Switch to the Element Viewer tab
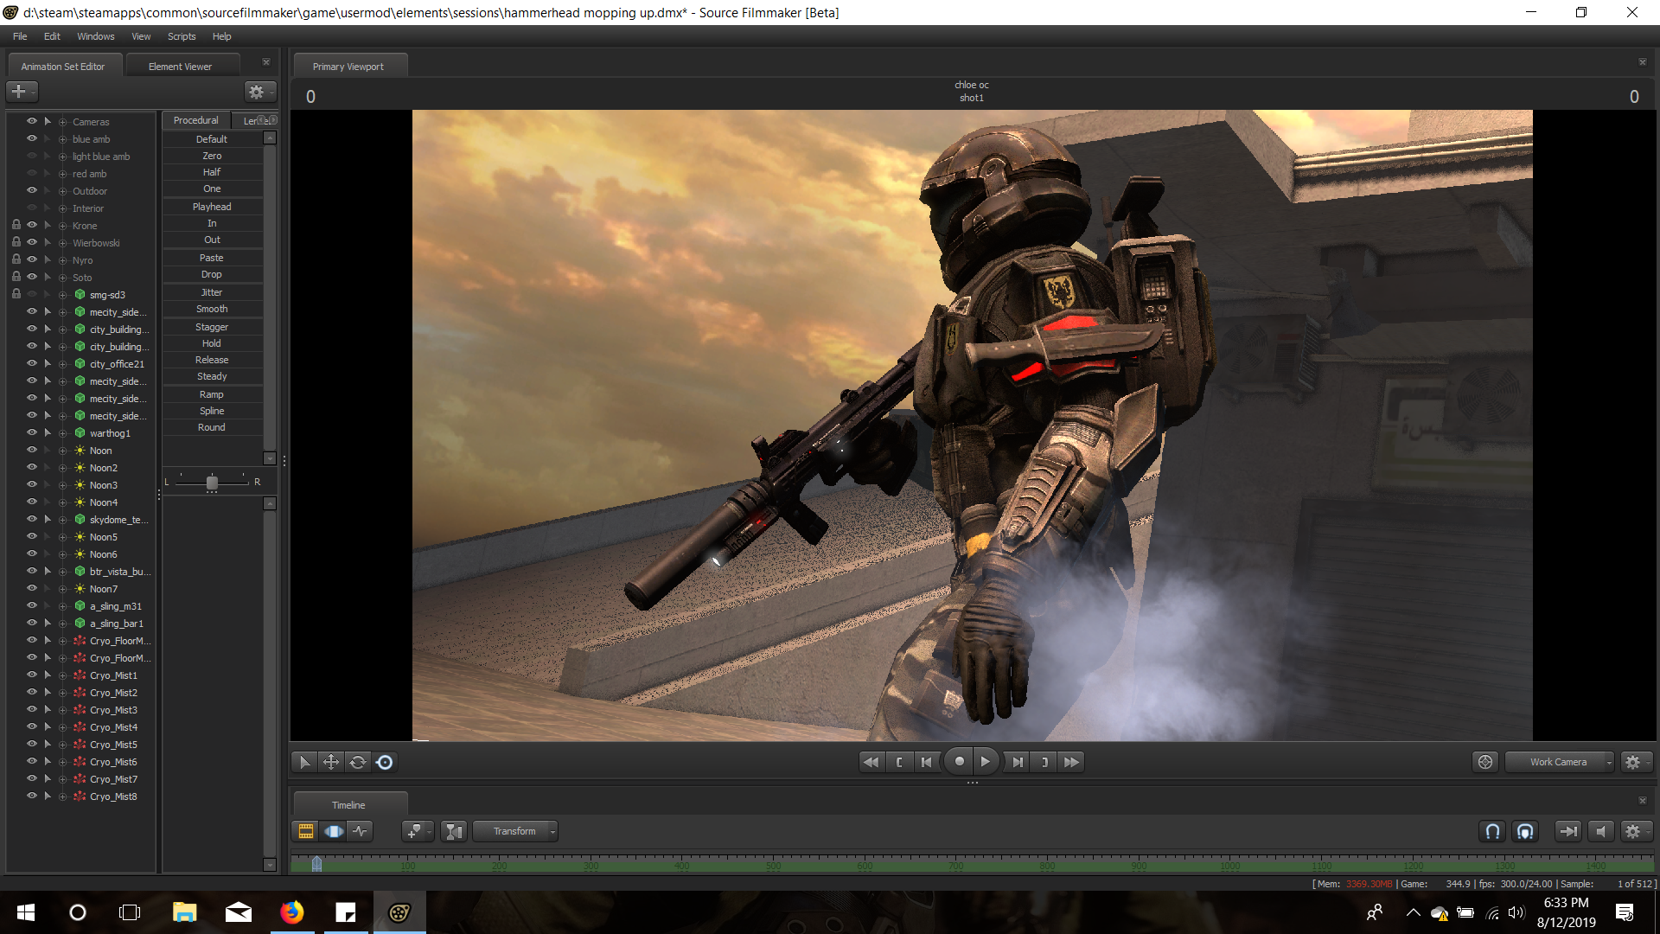The image size is (1660, 934). pyautogui.click(x=180, y=67)
